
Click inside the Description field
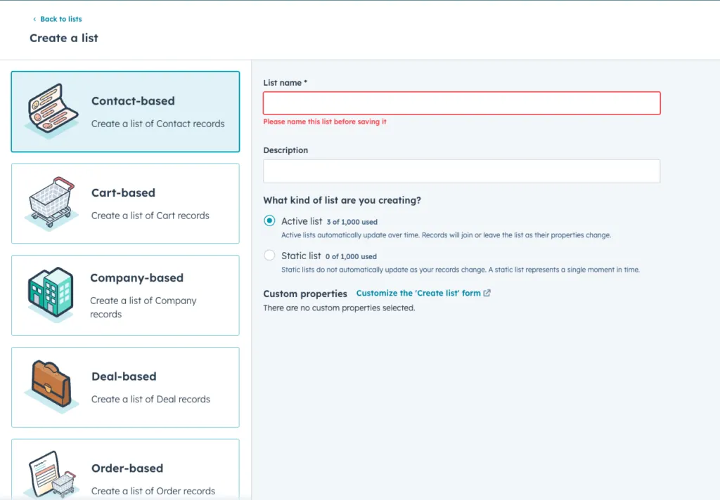click(461, 171)
